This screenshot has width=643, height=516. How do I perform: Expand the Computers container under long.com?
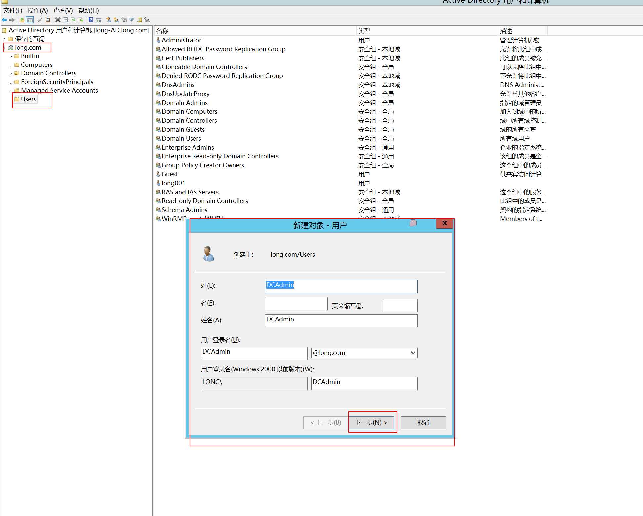(12, 64)
